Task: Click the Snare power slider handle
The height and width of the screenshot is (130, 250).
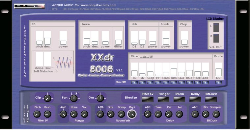Action: [x=105, y=43]
